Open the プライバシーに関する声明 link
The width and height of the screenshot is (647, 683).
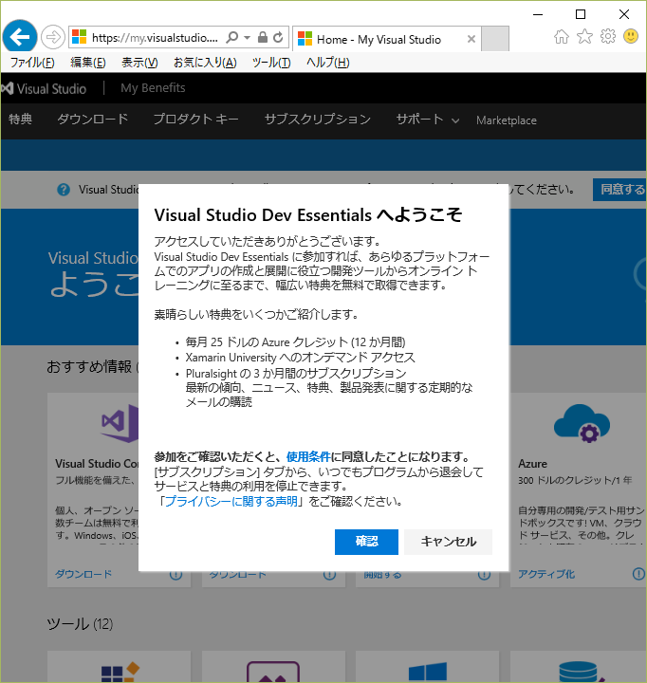[231, 502]
